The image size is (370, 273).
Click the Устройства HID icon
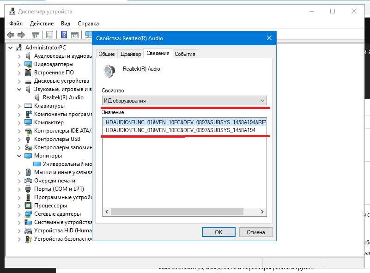[28, 231]
